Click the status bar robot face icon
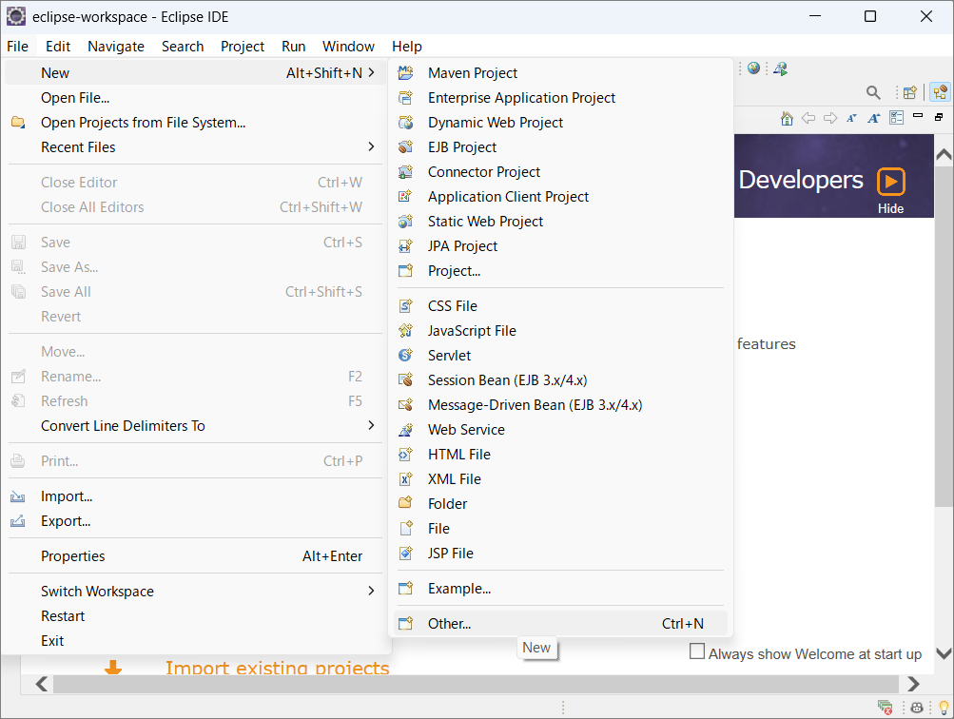The width and height of the screenshot is (954, 719). tap(917, 708)
